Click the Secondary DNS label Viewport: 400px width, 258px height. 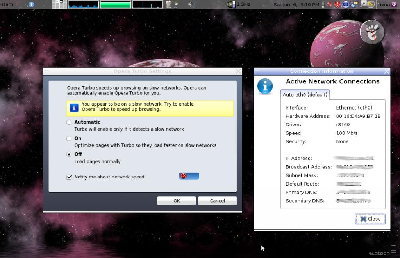305,201
